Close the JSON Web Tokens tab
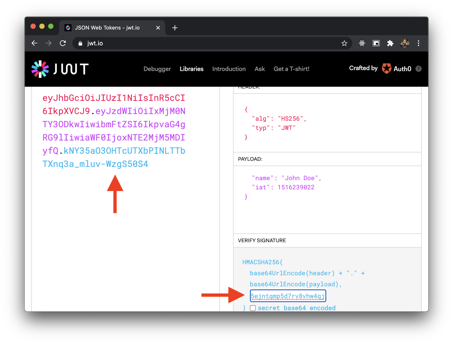The image size is (453, 344). [158, 28]
